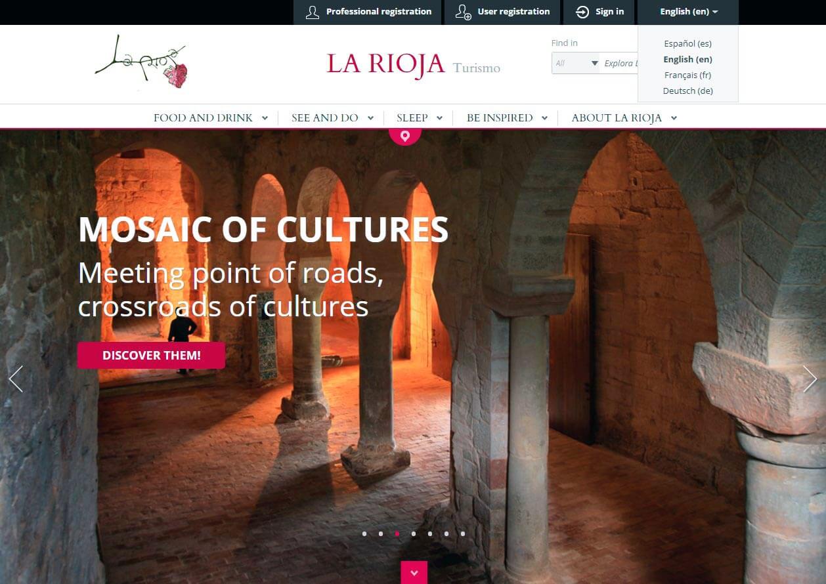Click the pink map pin icon
Viewport: 826px width, 584px height.
tap(405, 136)
